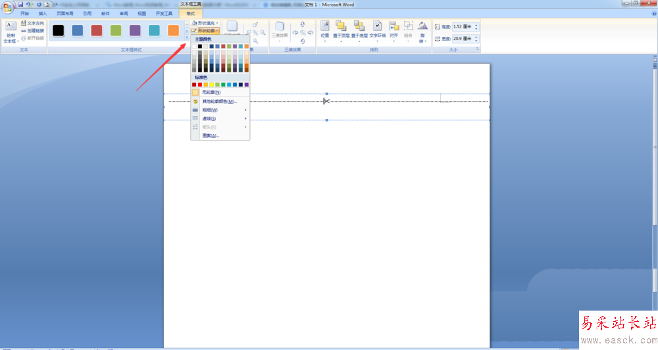Image resolution: width=658 pixels, height=350 pixels.
Task: Redo via the quick access toolbar
Action: (39, 4)
